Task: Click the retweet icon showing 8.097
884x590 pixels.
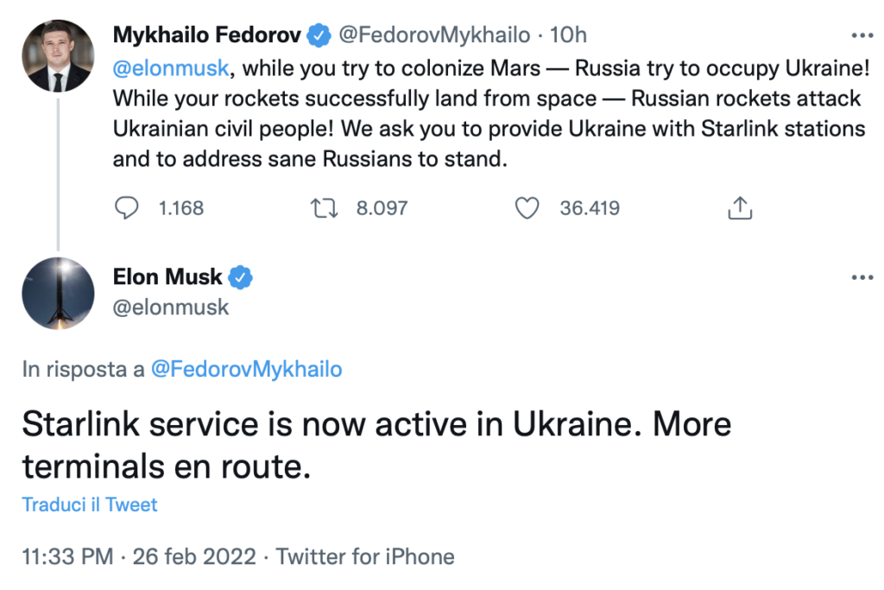Action: (x=324, y=208)
